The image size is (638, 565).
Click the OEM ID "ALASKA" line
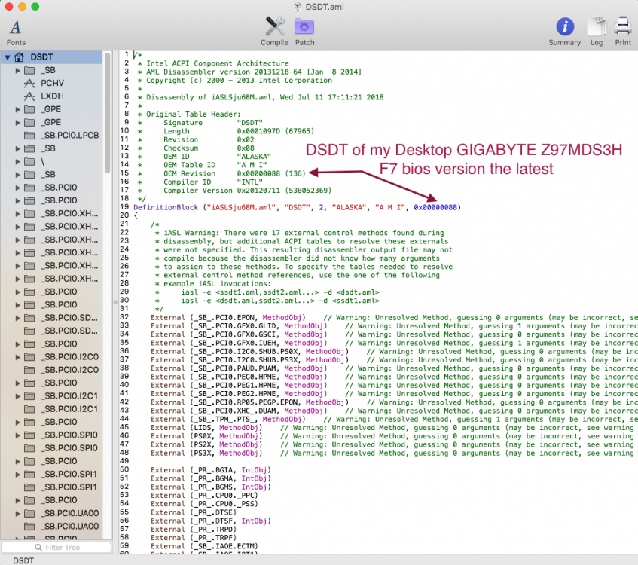(x=217, y=156)
